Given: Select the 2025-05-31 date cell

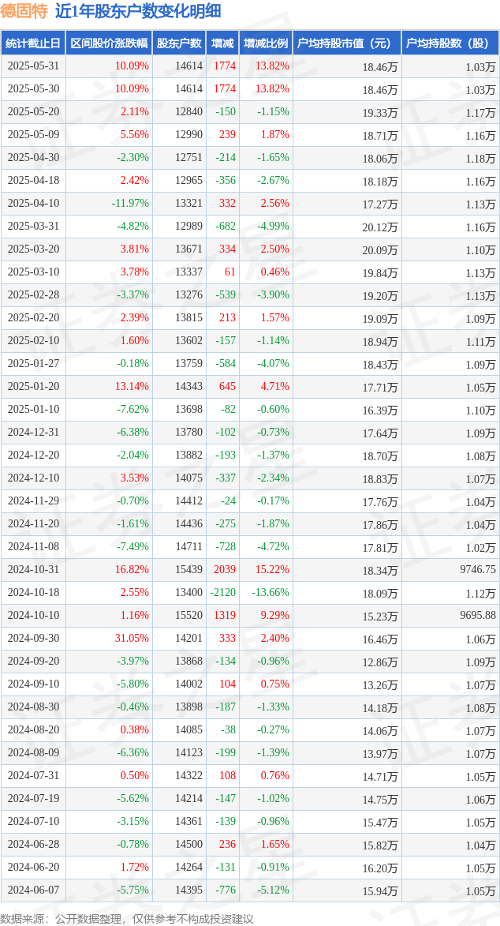Looking at the screenshot, I should coord(33,66).
